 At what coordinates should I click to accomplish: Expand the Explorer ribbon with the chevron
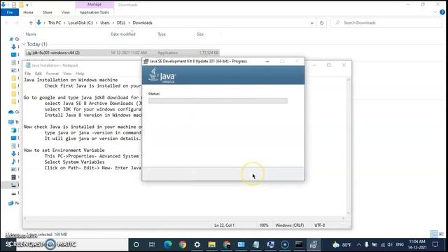point(435,13)
